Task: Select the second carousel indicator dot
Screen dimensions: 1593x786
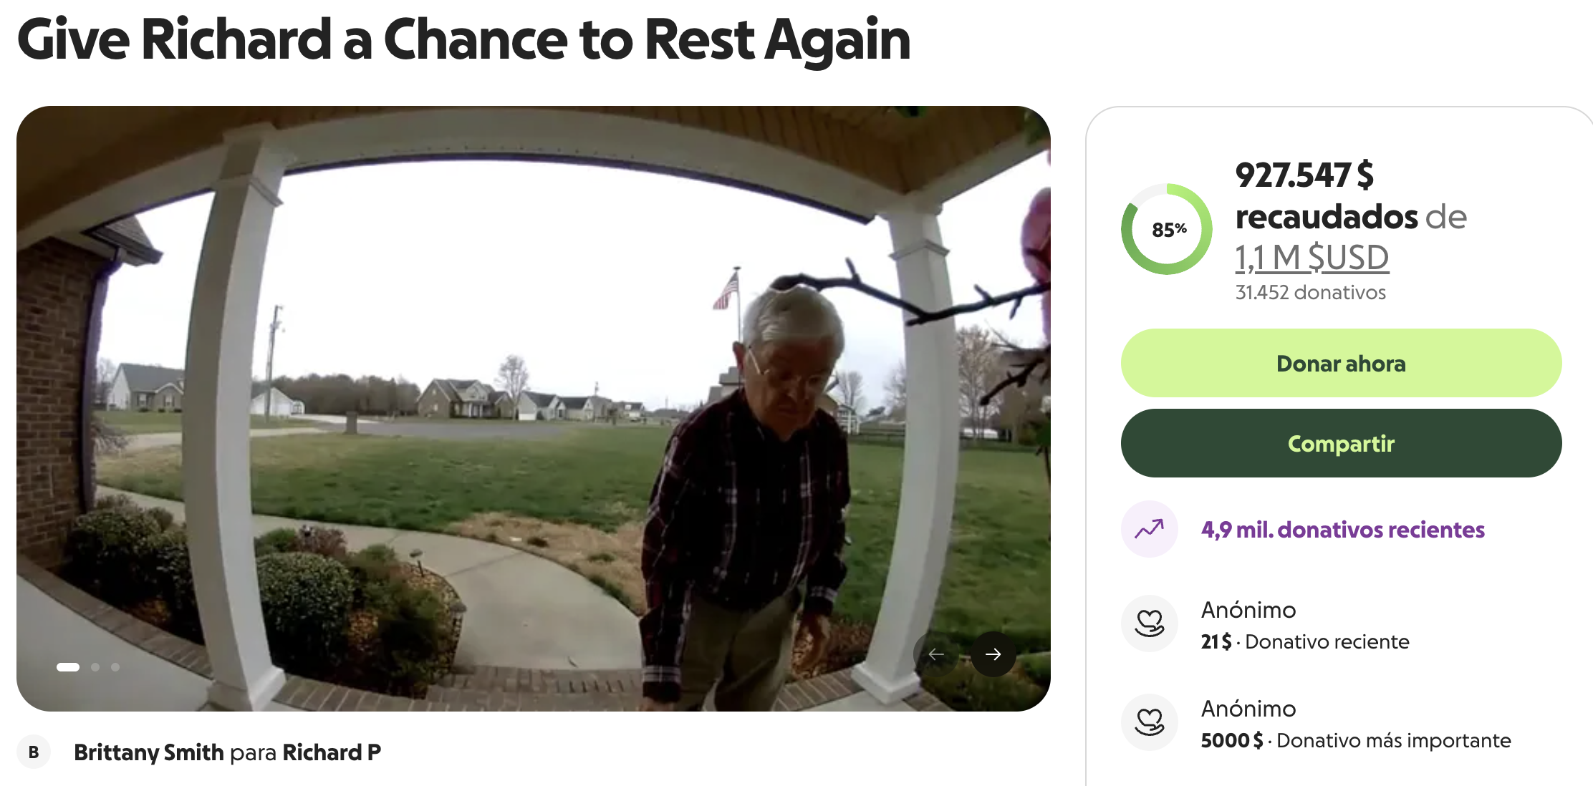Action: 95,667
